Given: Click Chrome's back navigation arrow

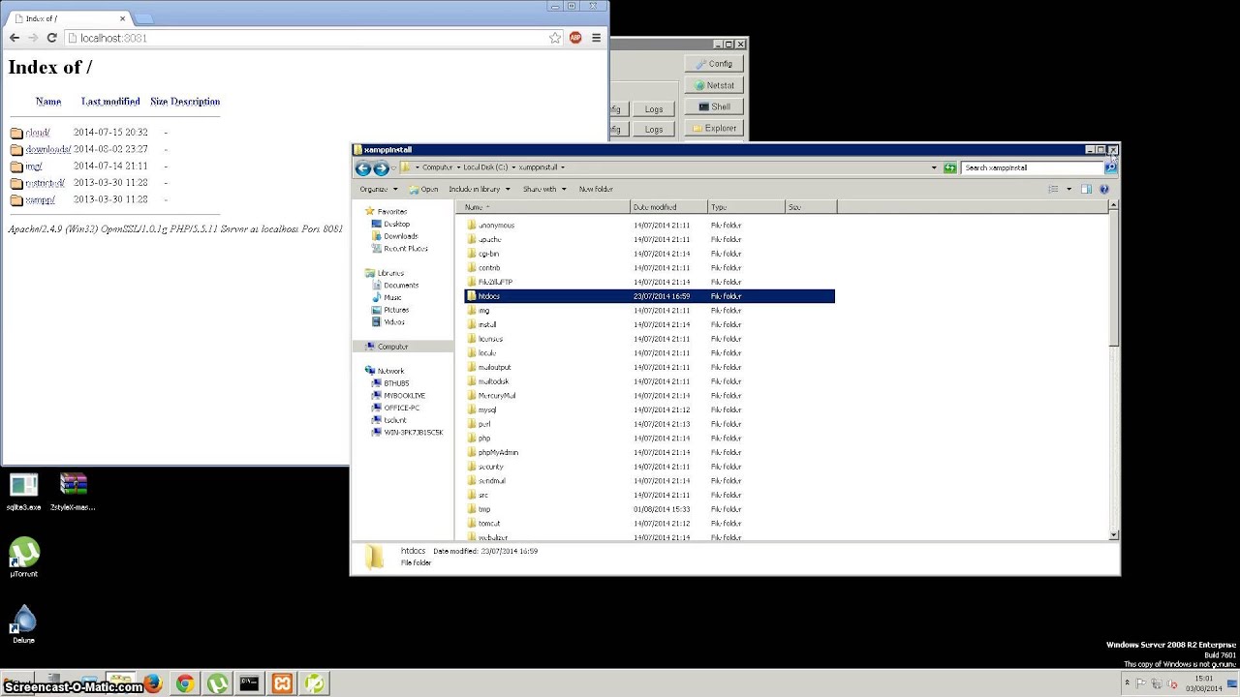Looking at the screenshot, I should click(14, 38).
